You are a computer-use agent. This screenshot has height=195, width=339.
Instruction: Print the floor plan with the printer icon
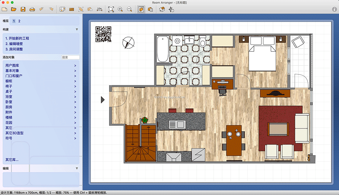32,9
